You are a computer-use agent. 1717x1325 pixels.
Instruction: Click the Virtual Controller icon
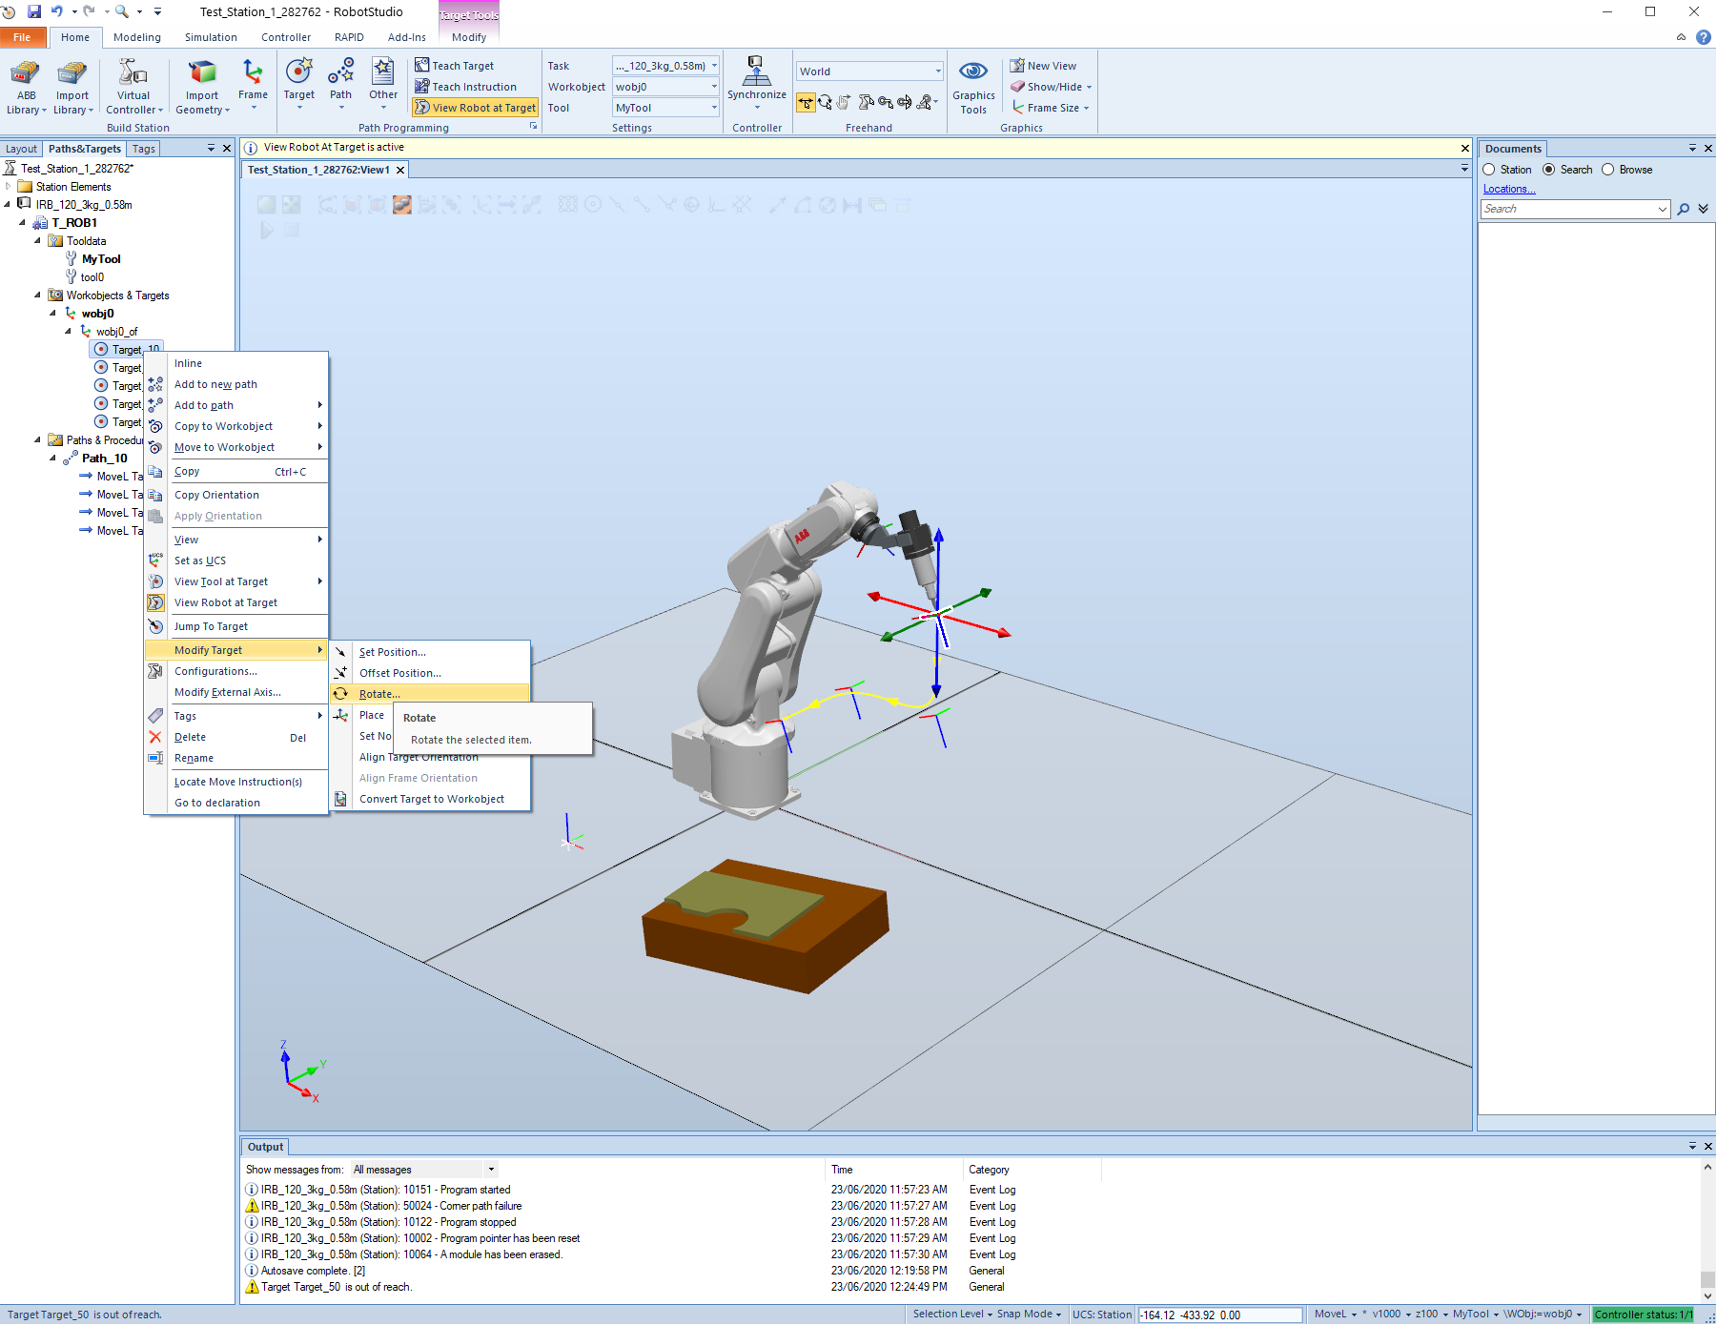(133, 74)
